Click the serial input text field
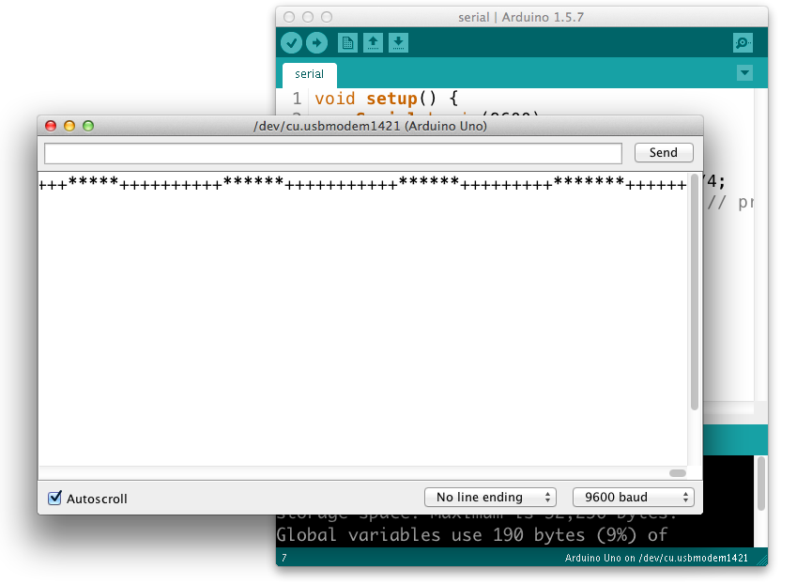 pos(333,153)
